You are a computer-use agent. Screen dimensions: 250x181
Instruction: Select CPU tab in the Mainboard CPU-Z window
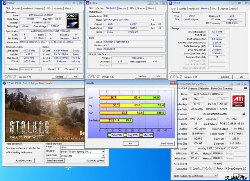pyautogui.click(x=91, y=8)
